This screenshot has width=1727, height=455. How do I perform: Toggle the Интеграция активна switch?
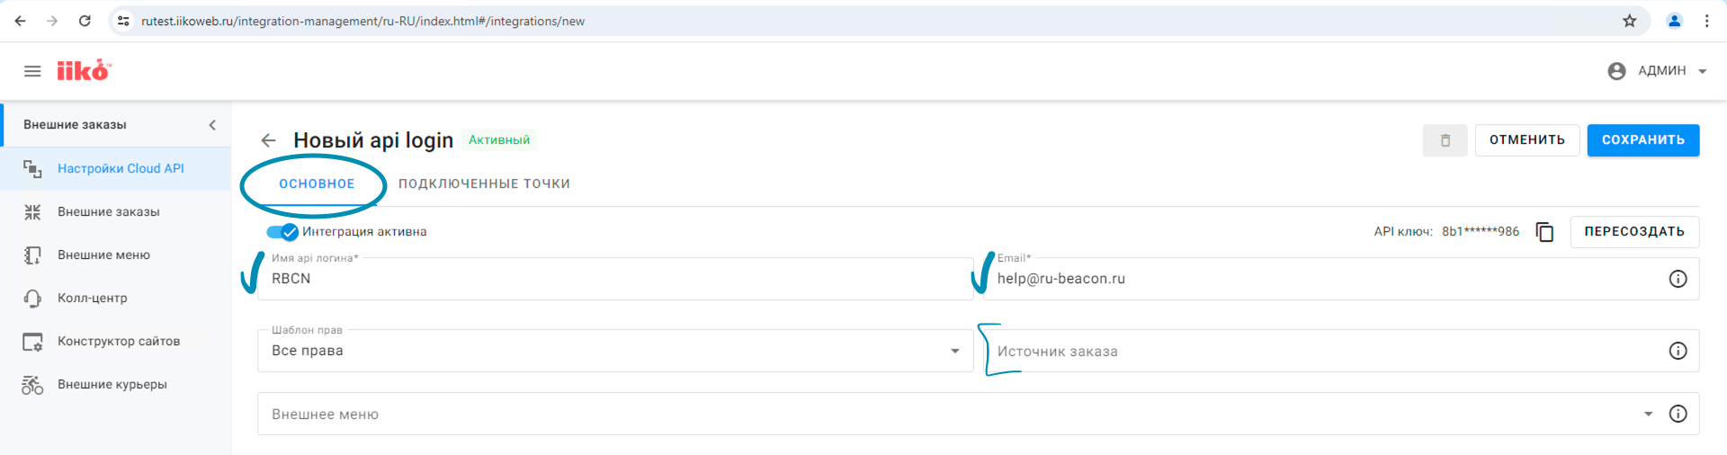(x=282, y=232)
